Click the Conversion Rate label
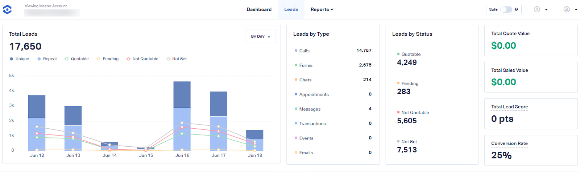Screen dimensions: 580x172 tap(509, 143)
